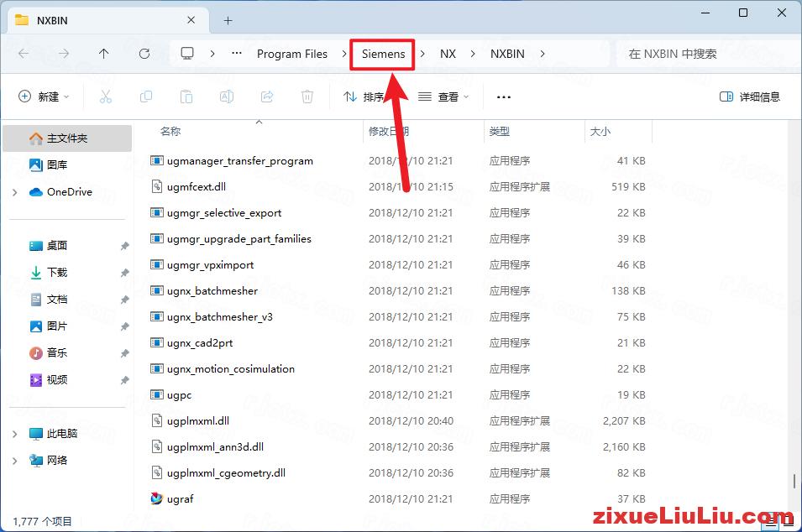Open the 排序 (Sort) dropdown
This screenshot has height=532, width=802.
coord(370,96)
